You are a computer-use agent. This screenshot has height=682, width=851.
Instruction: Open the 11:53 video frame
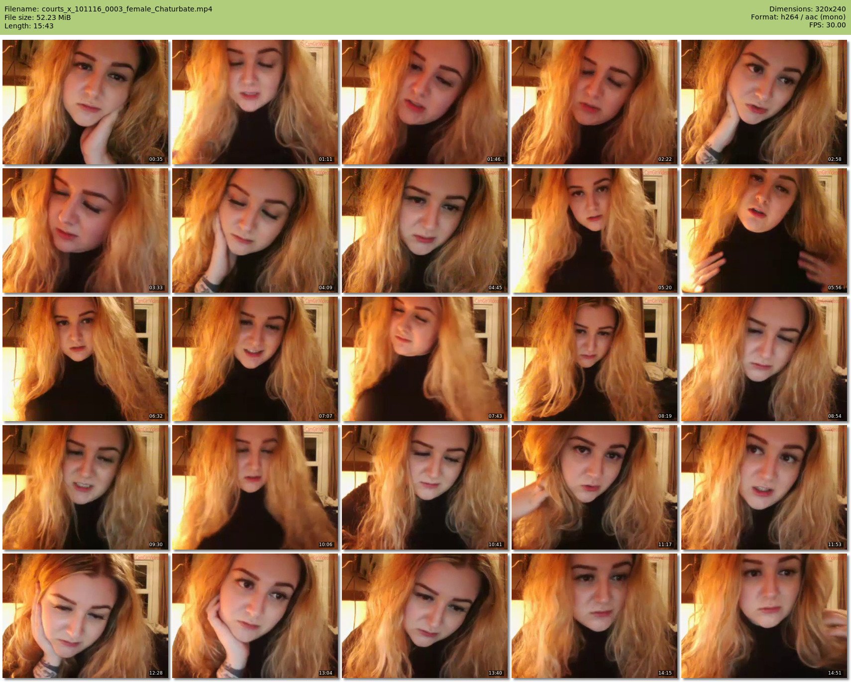click(x=764, y=487)
